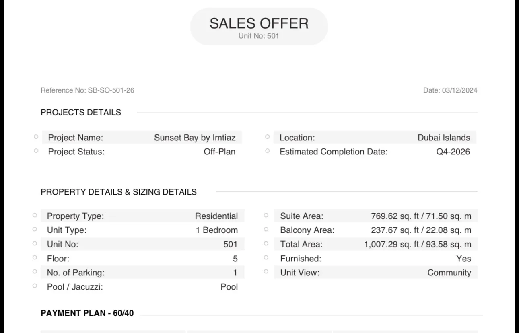
Task: Click the bullet next to Balcony Area
Action: (266, 229)
